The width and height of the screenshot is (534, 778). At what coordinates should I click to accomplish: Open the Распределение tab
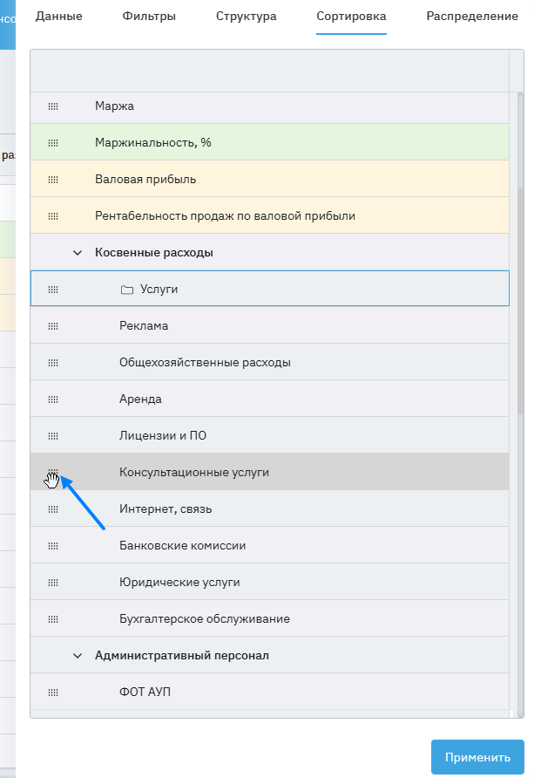pyautogui.click(x=471, y=17)
